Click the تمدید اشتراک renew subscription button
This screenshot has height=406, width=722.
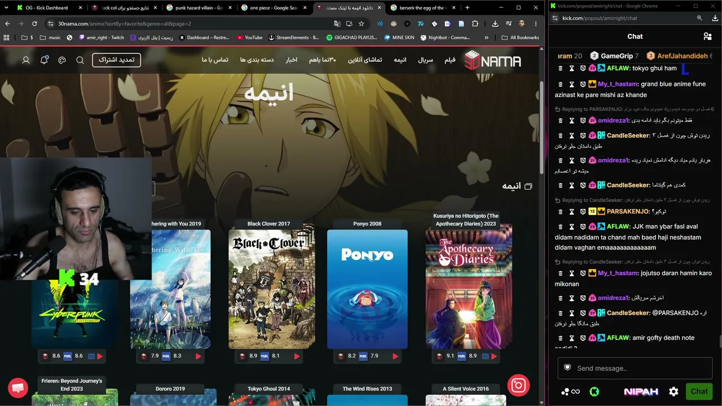pyautogui.click(x=116, y=60)
